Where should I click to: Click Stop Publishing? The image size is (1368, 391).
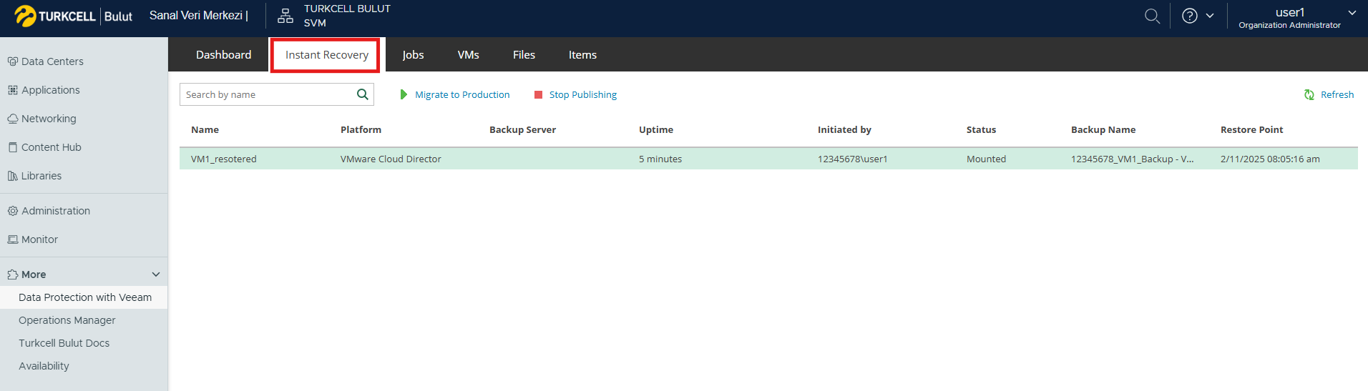pos(582,94)
